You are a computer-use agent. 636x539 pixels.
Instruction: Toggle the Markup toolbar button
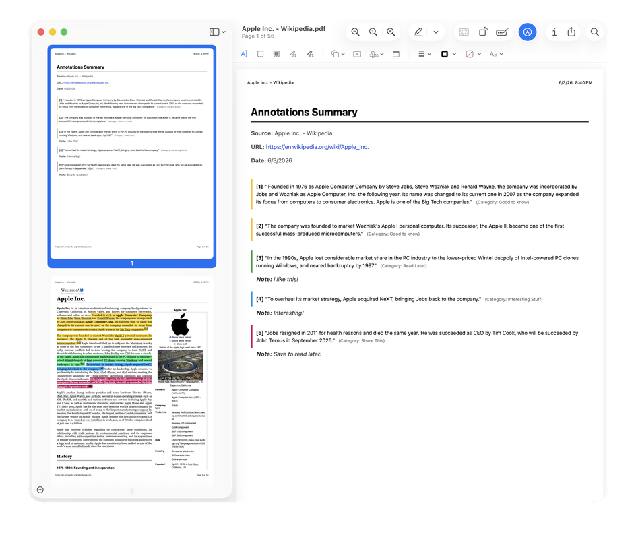coord(528,32)
